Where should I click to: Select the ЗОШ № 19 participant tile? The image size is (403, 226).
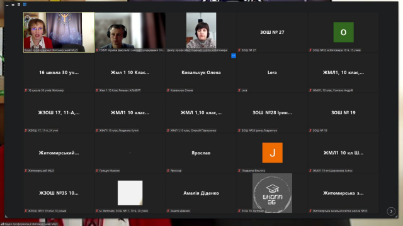(343, 112)
